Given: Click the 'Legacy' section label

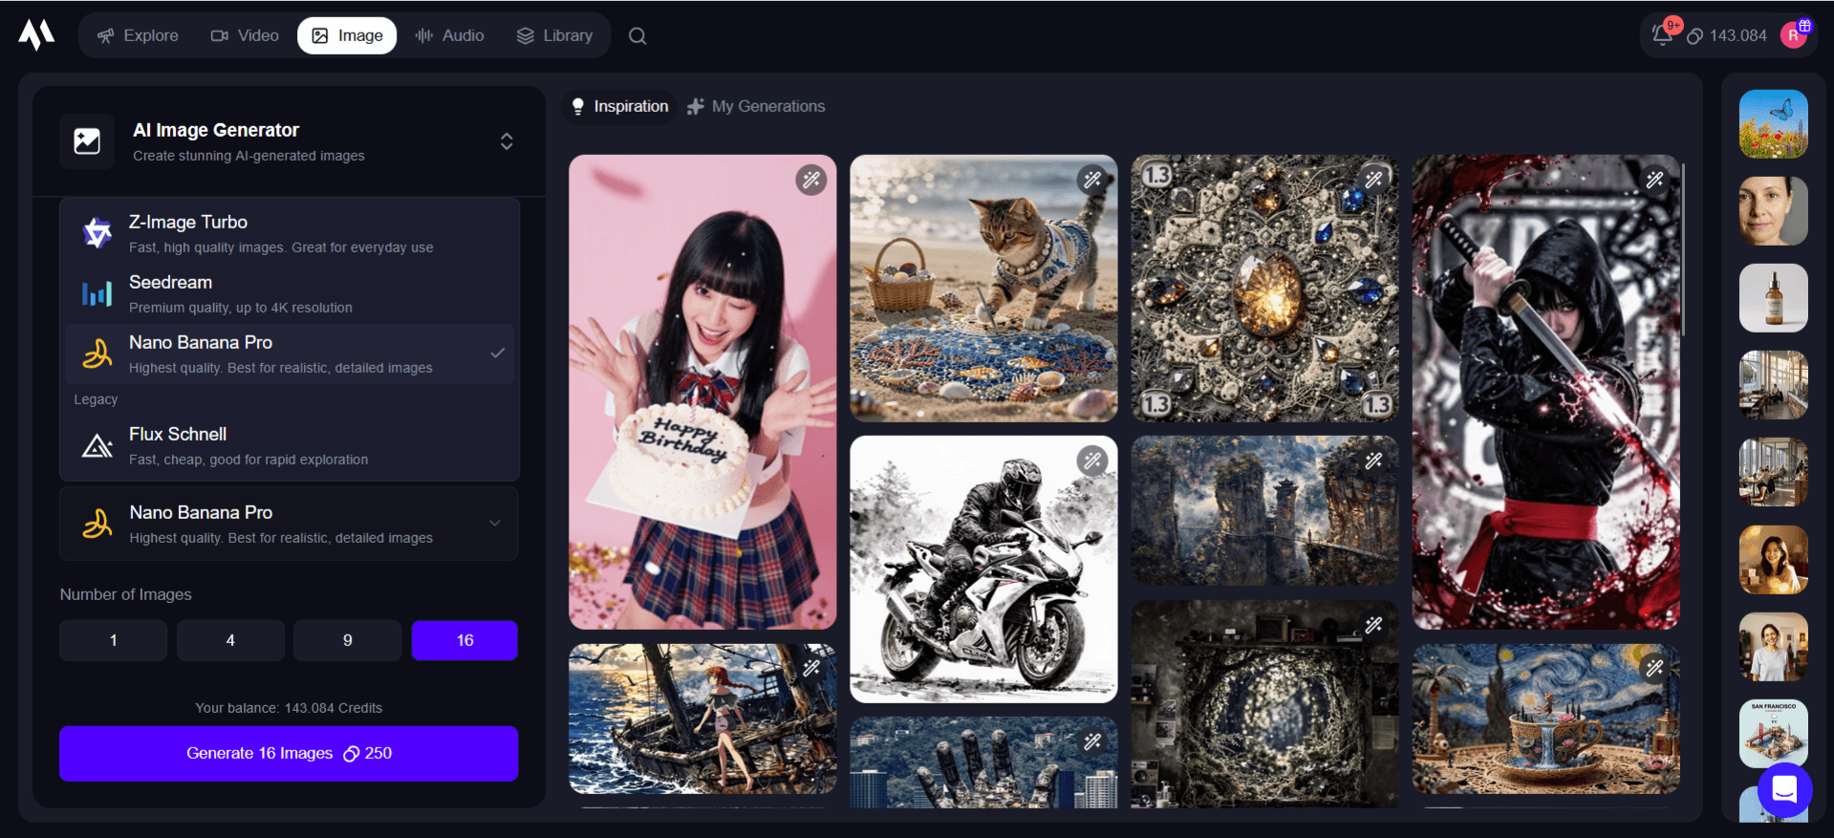Looking at the screenshot, I should pos(96,399).
